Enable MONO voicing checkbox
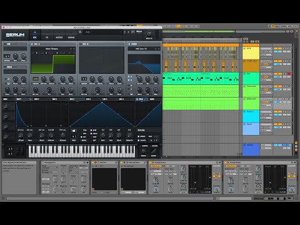The width and height of the screenshot is (300, 225). pyautogui.click(x=139, y=136)
